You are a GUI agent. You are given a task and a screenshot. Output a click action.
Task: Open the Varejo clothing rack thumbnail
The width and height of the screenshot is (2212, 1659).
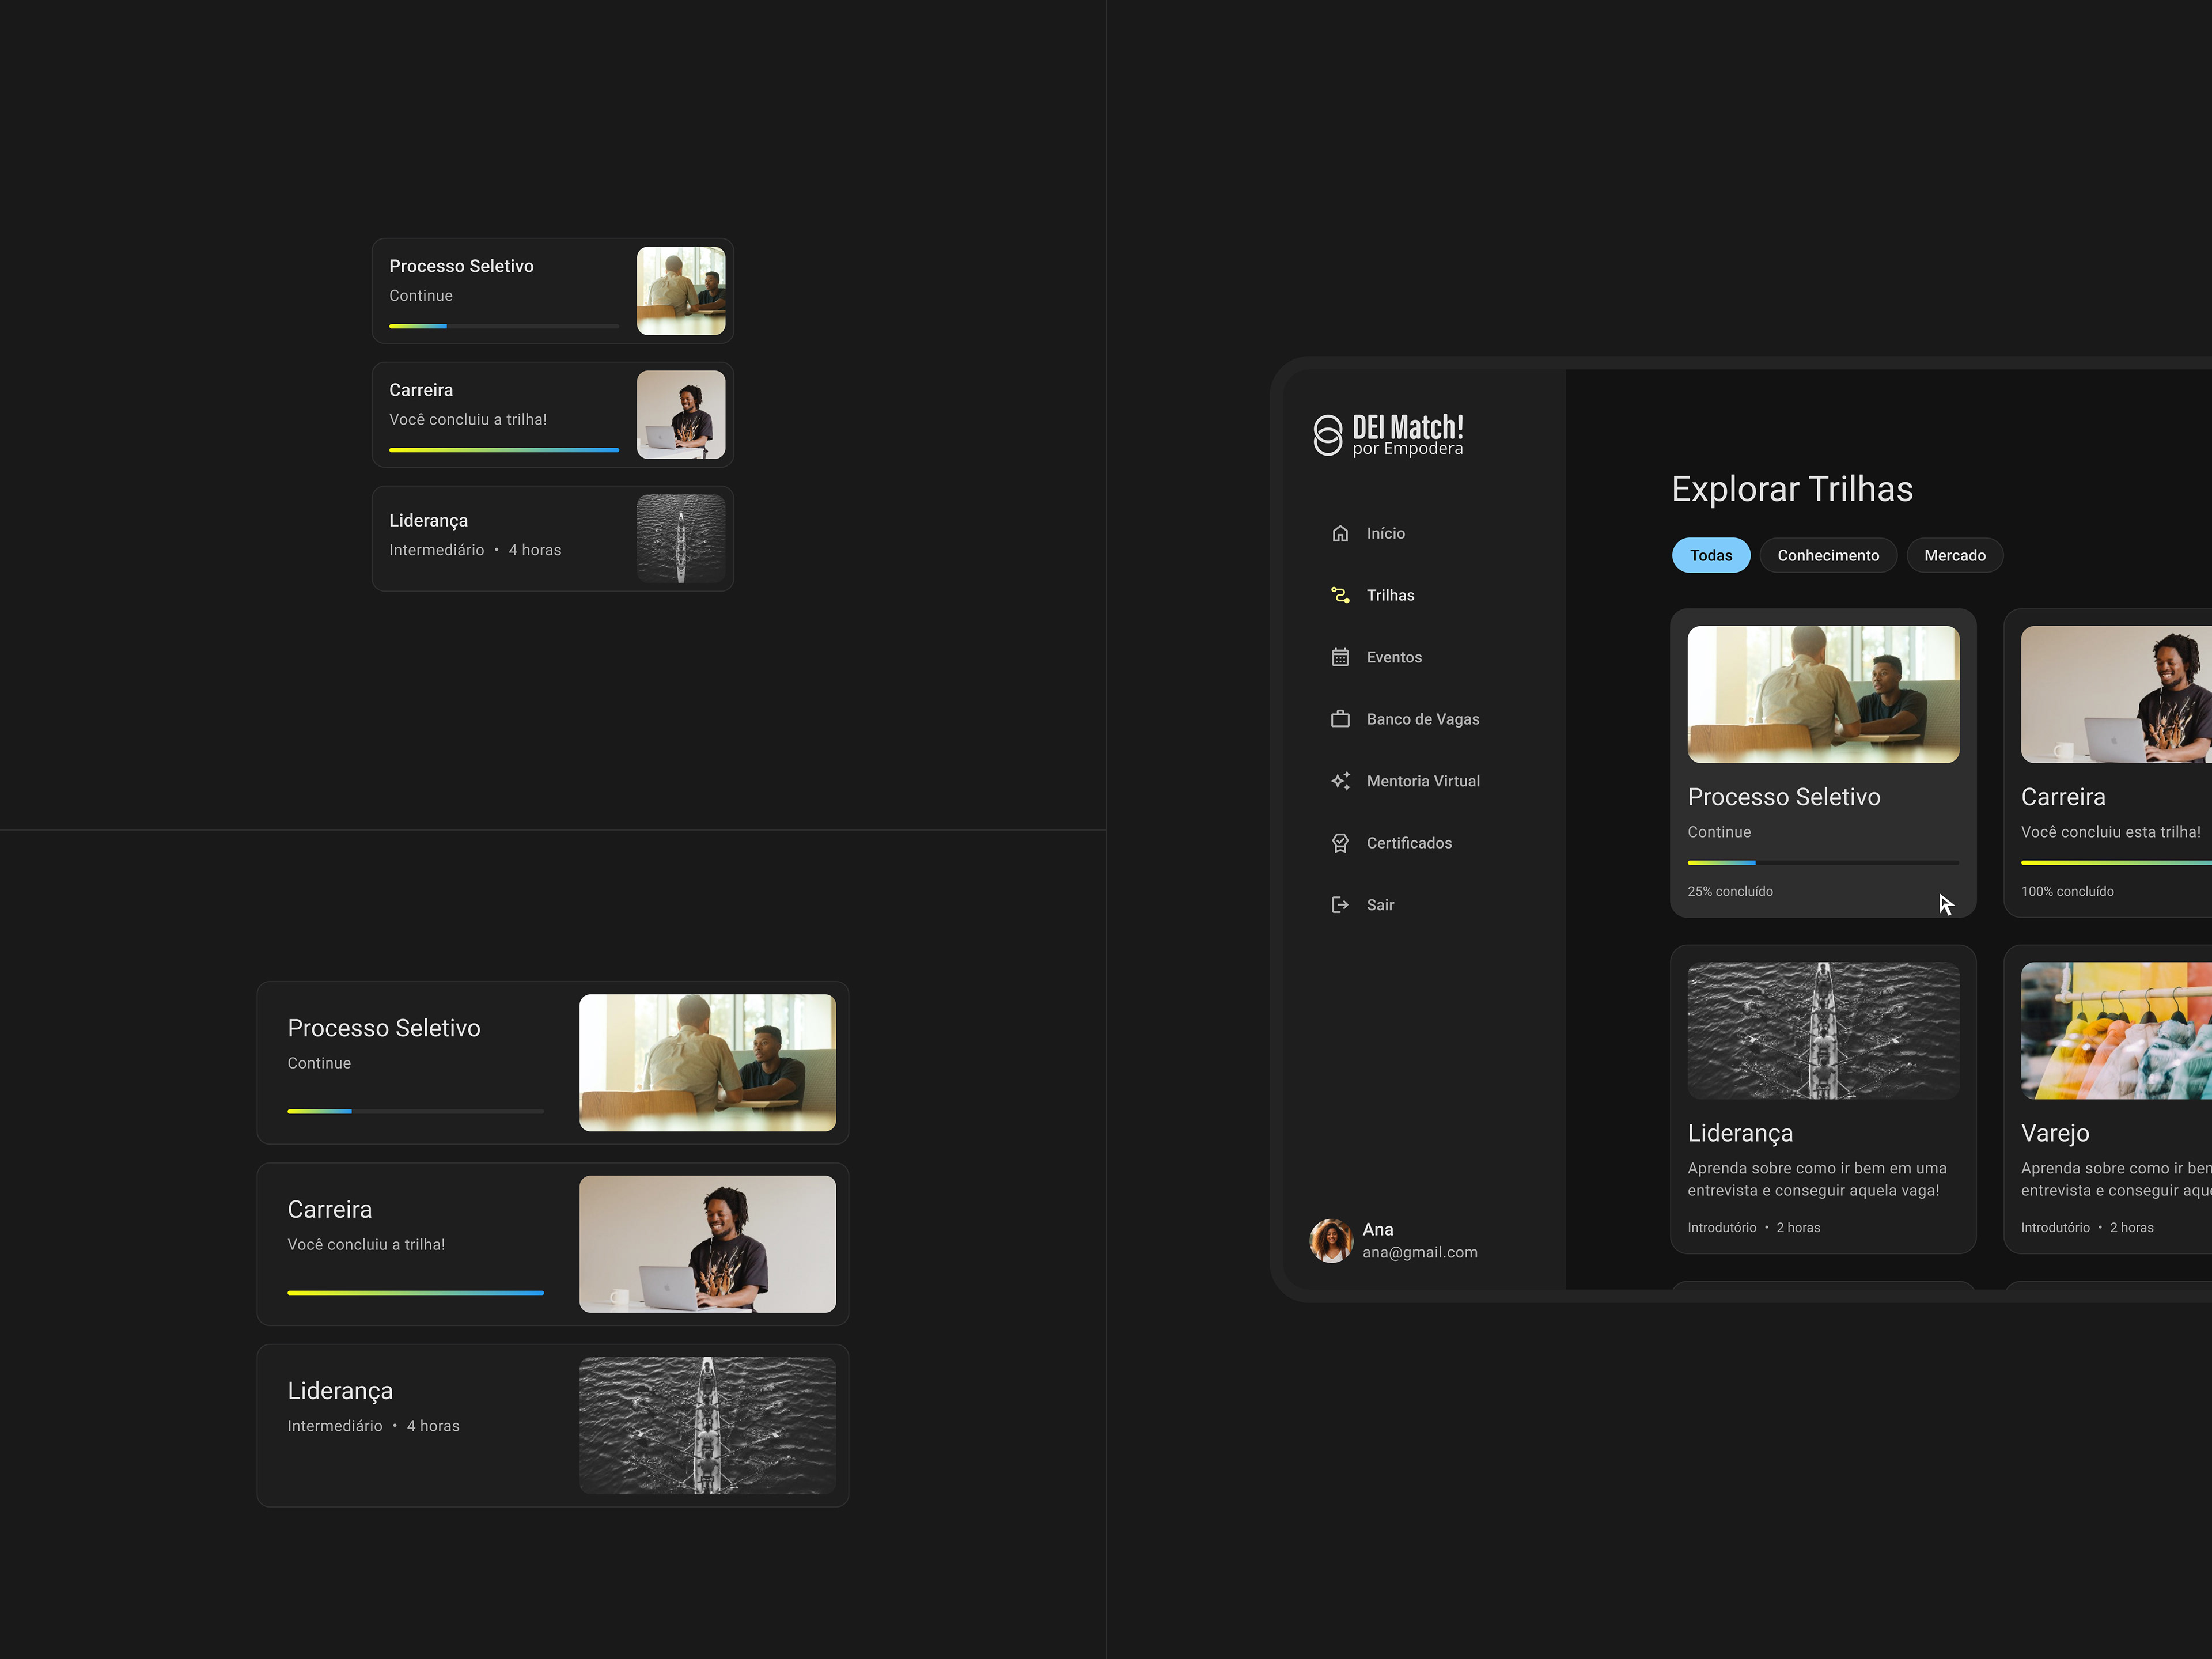pyautogui.click(x=2115, y=1030)
